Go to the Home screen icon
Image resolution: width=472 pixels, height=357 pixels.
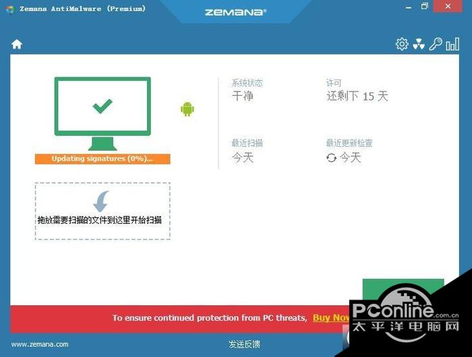17,44
